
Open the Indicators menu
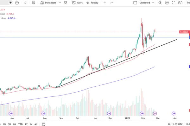[48, 3]
